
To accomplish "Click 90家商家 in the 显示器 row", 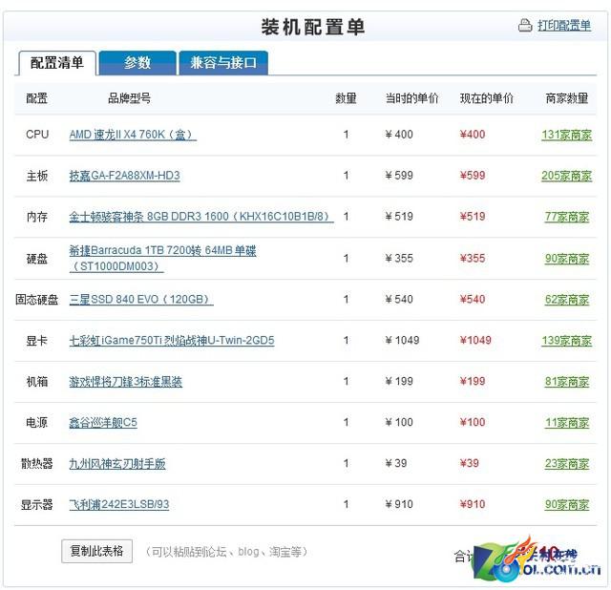I will point(567,504).
